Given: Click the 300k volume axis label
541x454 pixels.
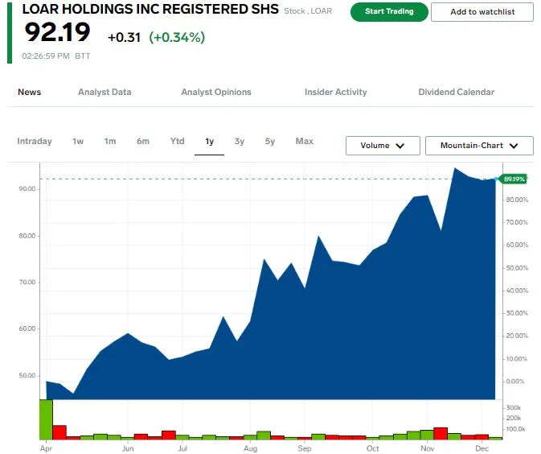Looking at the screenshot, I should pyautogui.click(x=514, y=407).
